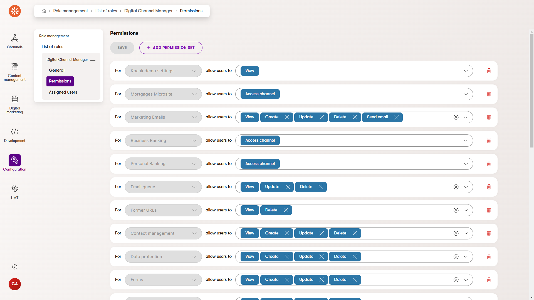The image size is (534, 300).
Task: Open the info help icon
Action: point(14,267)
